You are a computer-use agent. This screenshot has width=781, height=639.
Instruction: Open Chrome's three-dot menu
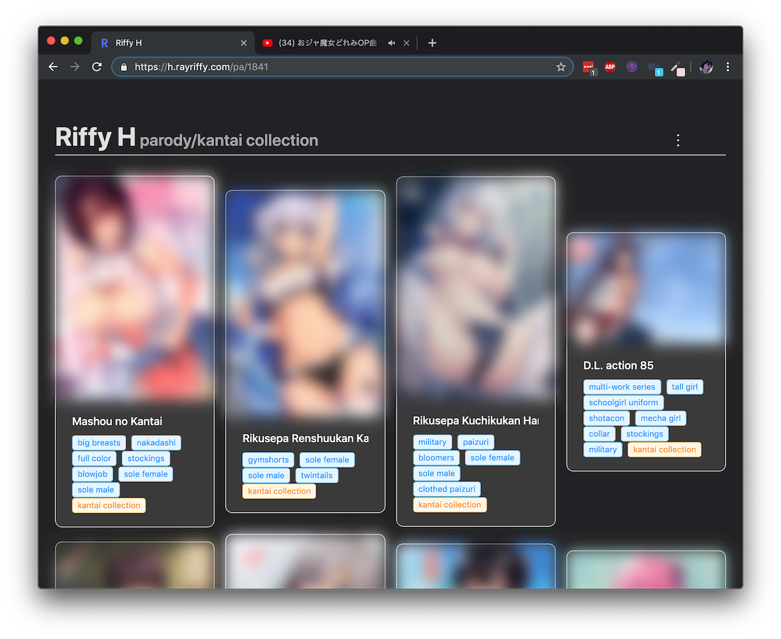point(728,66)
